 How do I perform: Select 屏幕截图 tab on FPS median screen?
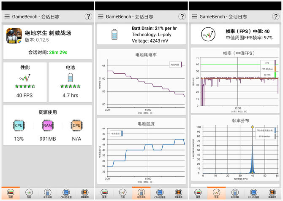tap(272, 194)
